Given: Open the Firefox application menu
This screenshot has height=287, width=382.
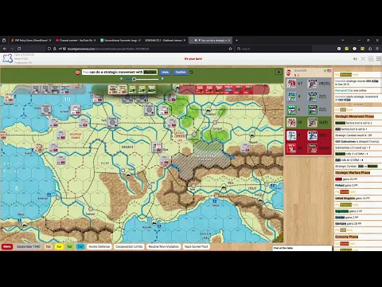Looking at the screenshot, I should [377, 49].
